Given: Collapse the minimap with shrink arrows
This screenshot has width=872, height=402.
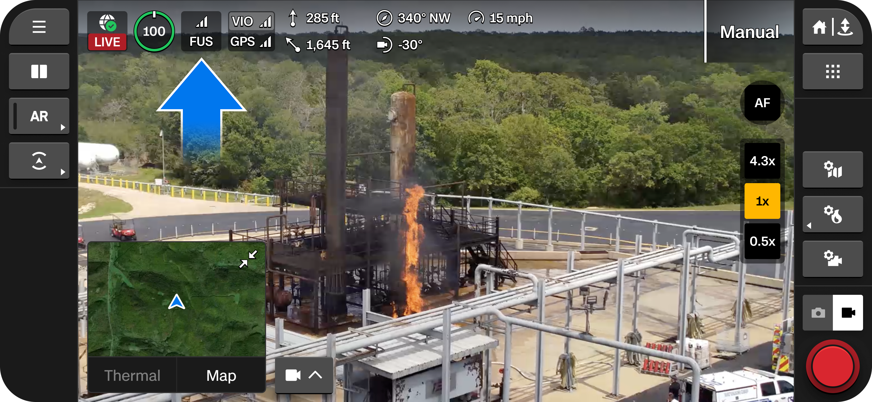Looking at the screenshot, I should pyautogui.click(x=248, y=259).
